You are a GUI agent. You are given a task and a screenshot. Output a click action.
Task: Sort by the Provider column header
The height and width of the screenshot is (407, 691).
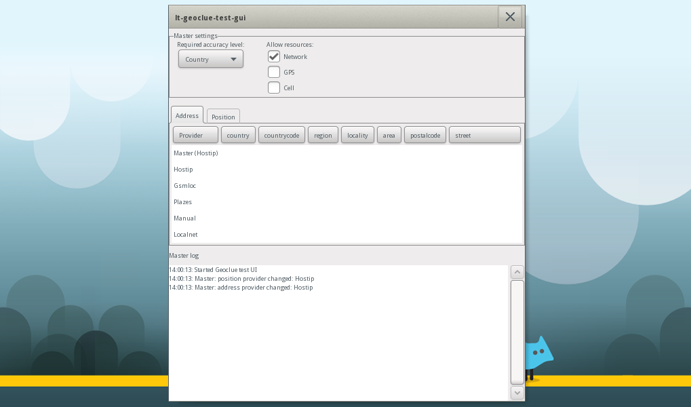point(195,135)
